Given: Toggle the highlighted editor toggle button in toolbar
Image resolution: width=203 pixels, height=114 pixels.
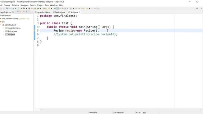Looking at the screenshot, I should 58,9.
